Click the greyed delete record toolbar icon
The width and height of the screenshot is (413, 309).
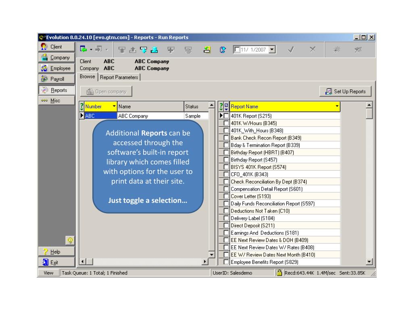coord(188,49)
